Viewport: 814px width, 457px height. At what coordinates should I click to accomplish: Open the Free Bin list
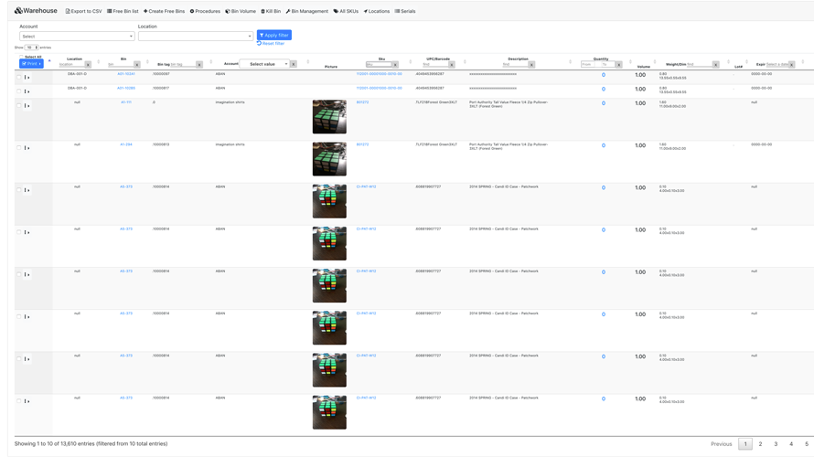tap(123, 11)
